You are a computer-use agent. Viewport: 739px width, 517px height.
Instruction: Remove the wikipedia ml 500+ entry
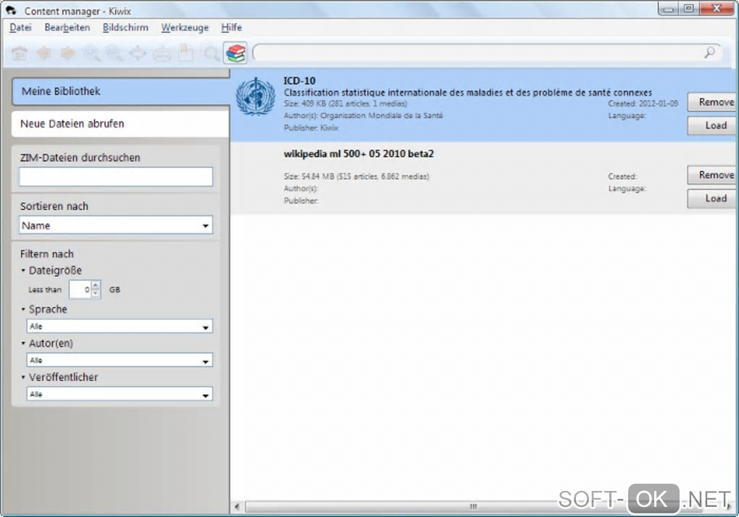pos(713,175)
